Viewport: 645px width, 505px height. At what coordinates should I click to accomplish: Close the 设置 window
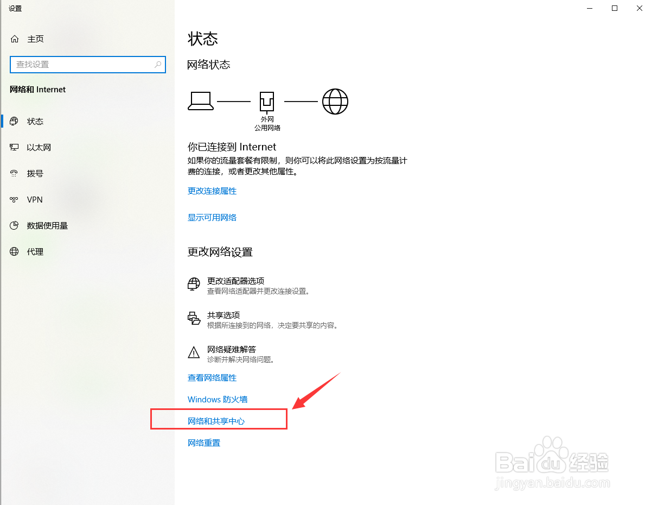pos(639,8)
